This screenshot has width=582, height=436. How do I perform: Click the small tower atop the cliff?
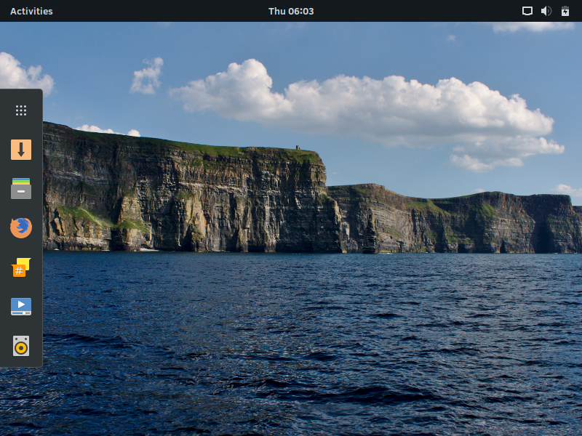297,148
